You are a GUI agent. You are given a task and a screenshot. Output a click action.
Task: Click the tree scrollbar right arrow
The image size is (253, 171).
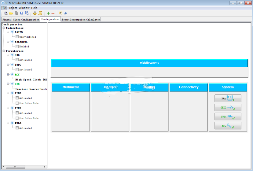45,167
